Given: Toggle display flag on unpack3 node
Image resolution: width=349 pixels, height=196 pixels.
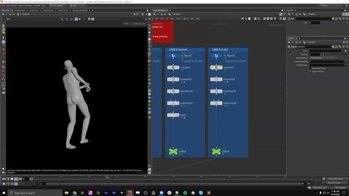Looking at the screenshot, I should pyautogui.click(x=221, y=68).
